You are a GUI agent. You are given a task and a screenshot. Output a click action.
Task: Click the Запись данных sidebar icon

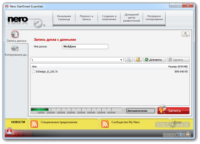(15, 35)
